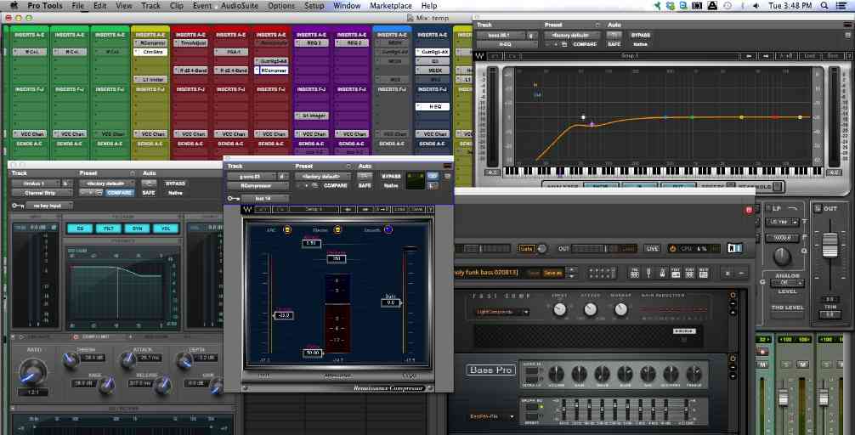Viewport: 855px width, 435px height.
Task: Open H-EQ plug-in selector dropdown
Action: pos(506,44)
